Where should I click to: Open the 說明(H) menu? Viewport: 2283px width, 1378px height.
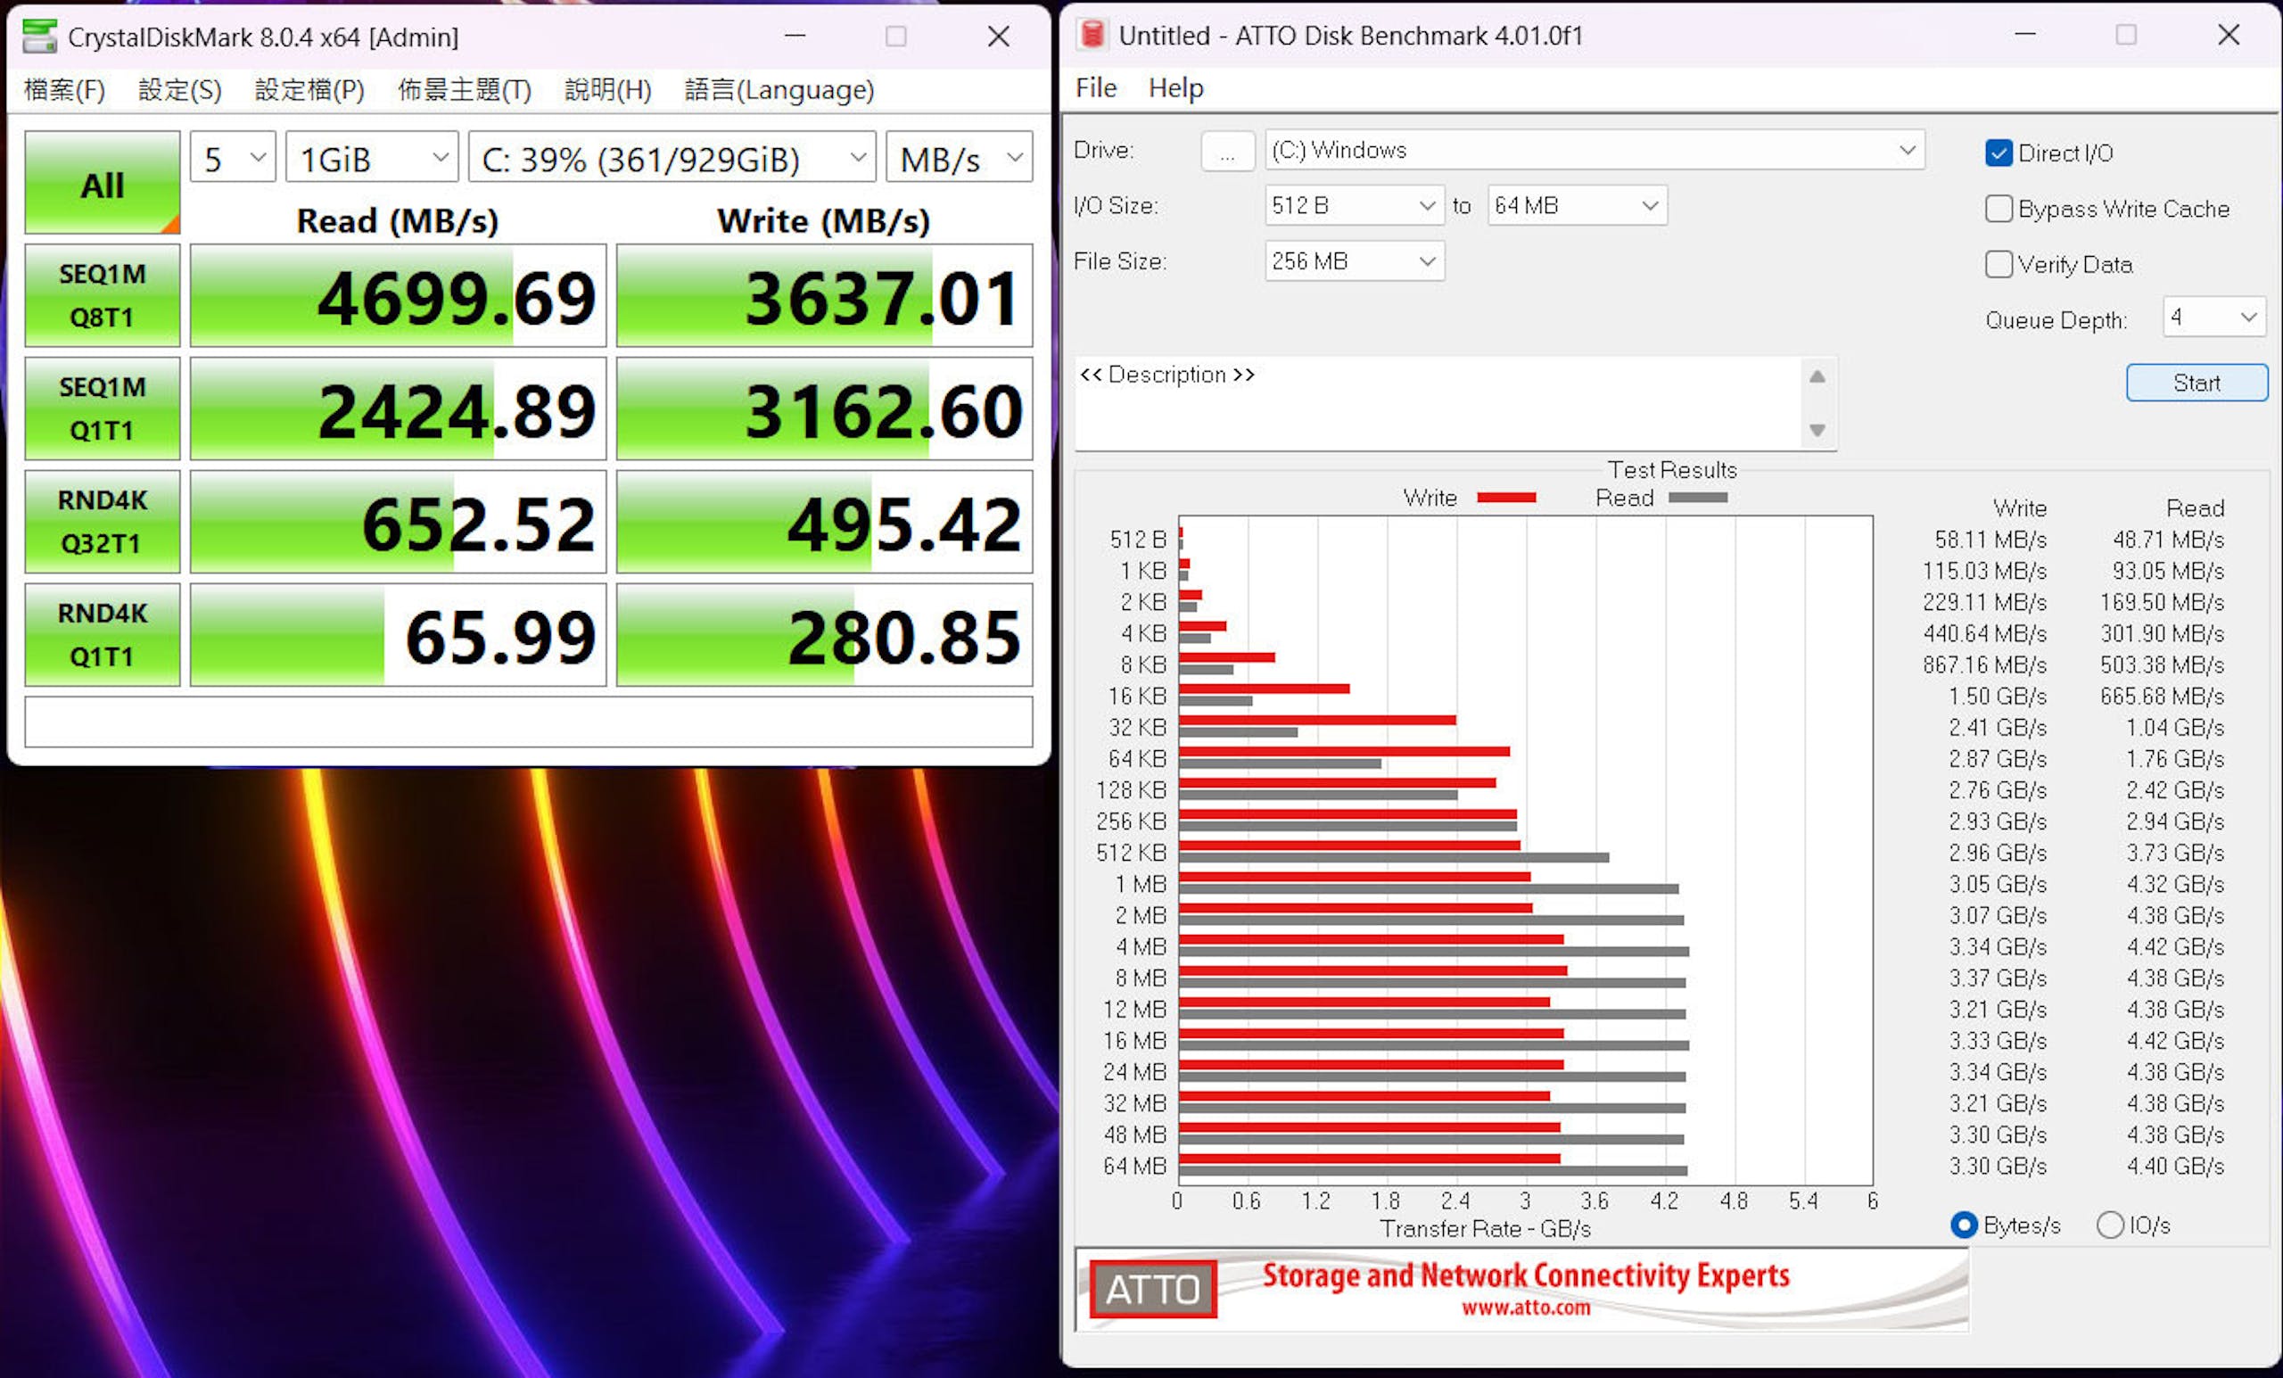pos(608,90)
